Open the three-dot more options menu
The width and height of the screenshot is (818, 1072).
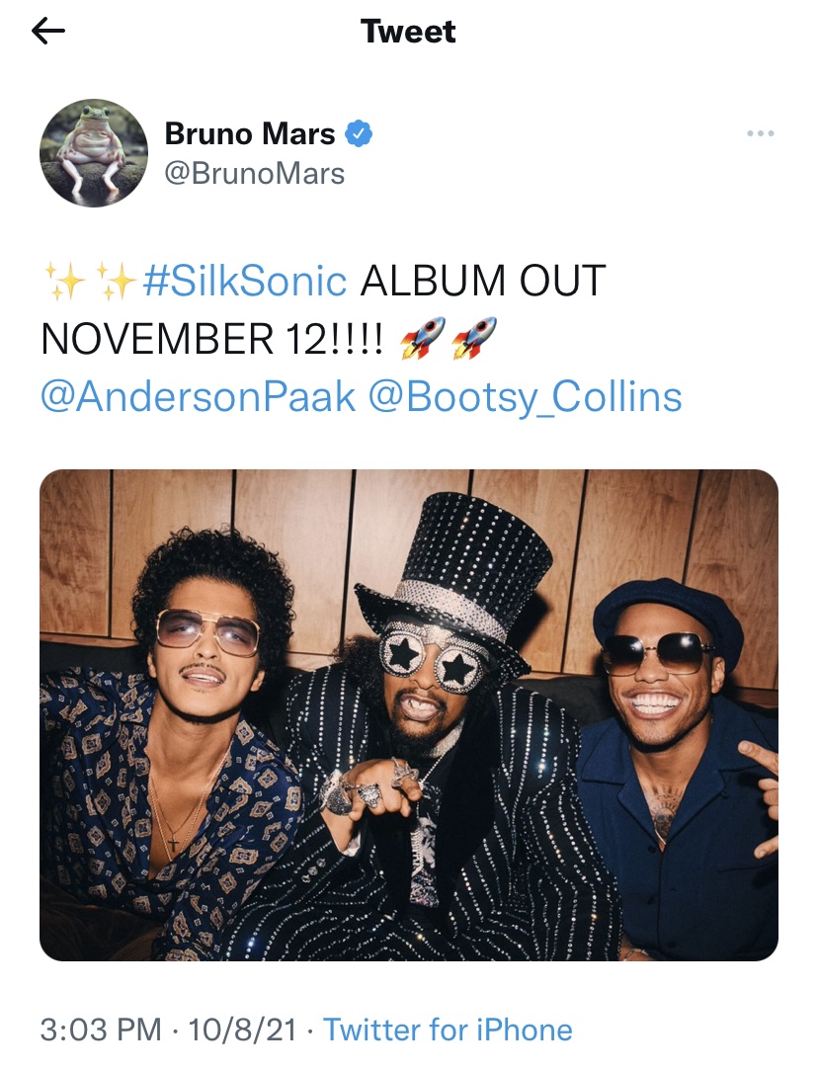pyautogui.click(x=760, y=133)
